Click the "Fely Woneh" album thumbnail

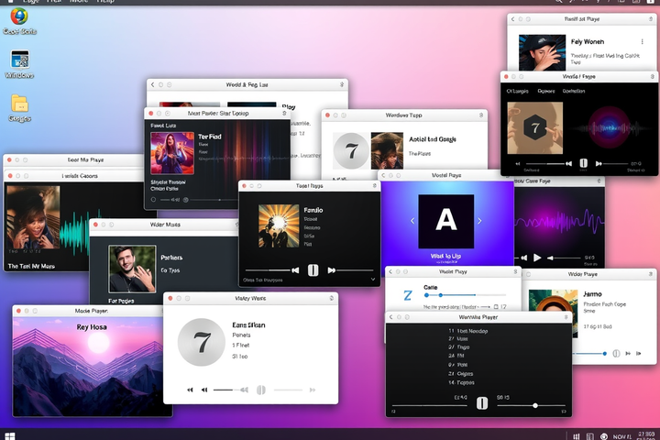542,52
